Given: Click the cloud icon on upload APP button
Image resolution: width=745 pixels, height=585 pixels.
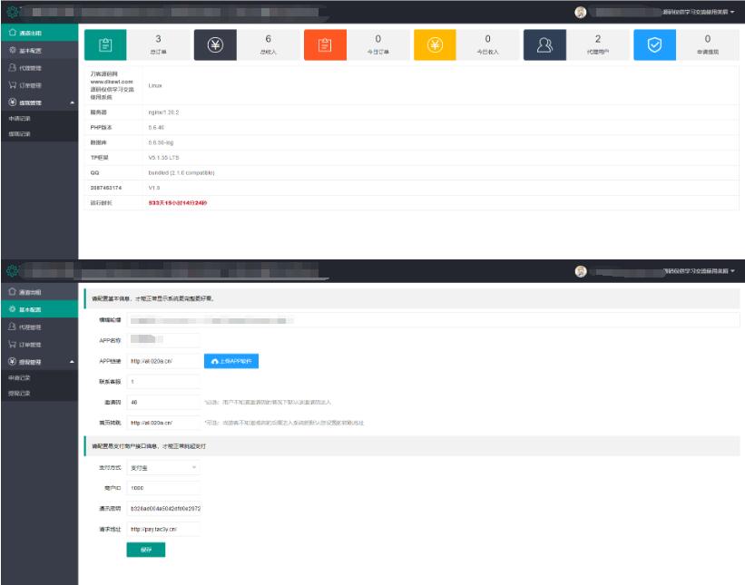Looking at the screenshot, I should [x=215, y=361].
